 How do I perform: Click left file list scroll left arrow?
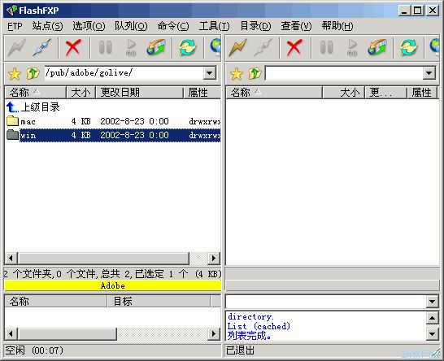(11, 258)
